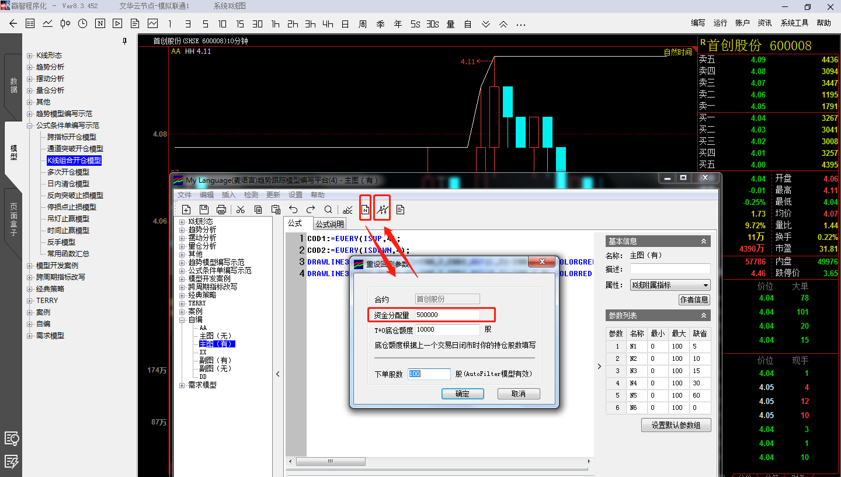The width and height of the screenshot is (841, 477).
Task: Click the lightbulb document icon in left sidebar
Action: [x=12, y=438]
